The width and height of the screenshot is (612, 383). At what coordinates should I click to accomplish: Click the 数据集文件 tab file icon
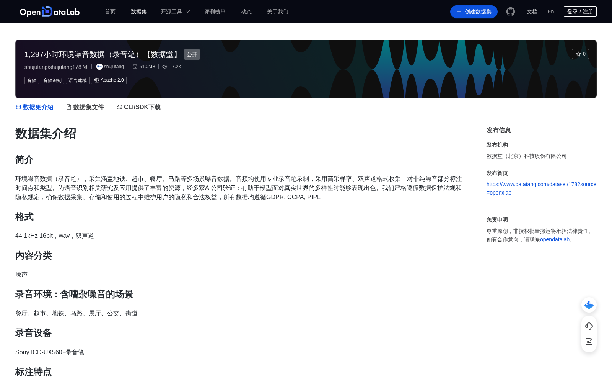tap(69, 107)
